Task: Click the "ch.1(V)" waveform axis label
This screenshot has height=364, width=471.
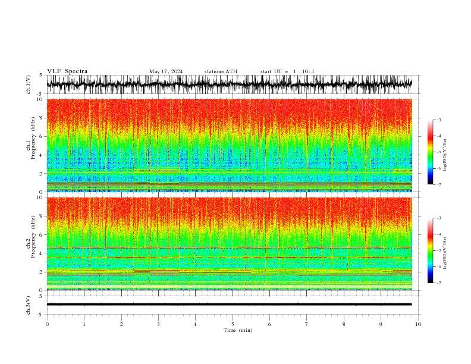Action: tap(29, 84)
